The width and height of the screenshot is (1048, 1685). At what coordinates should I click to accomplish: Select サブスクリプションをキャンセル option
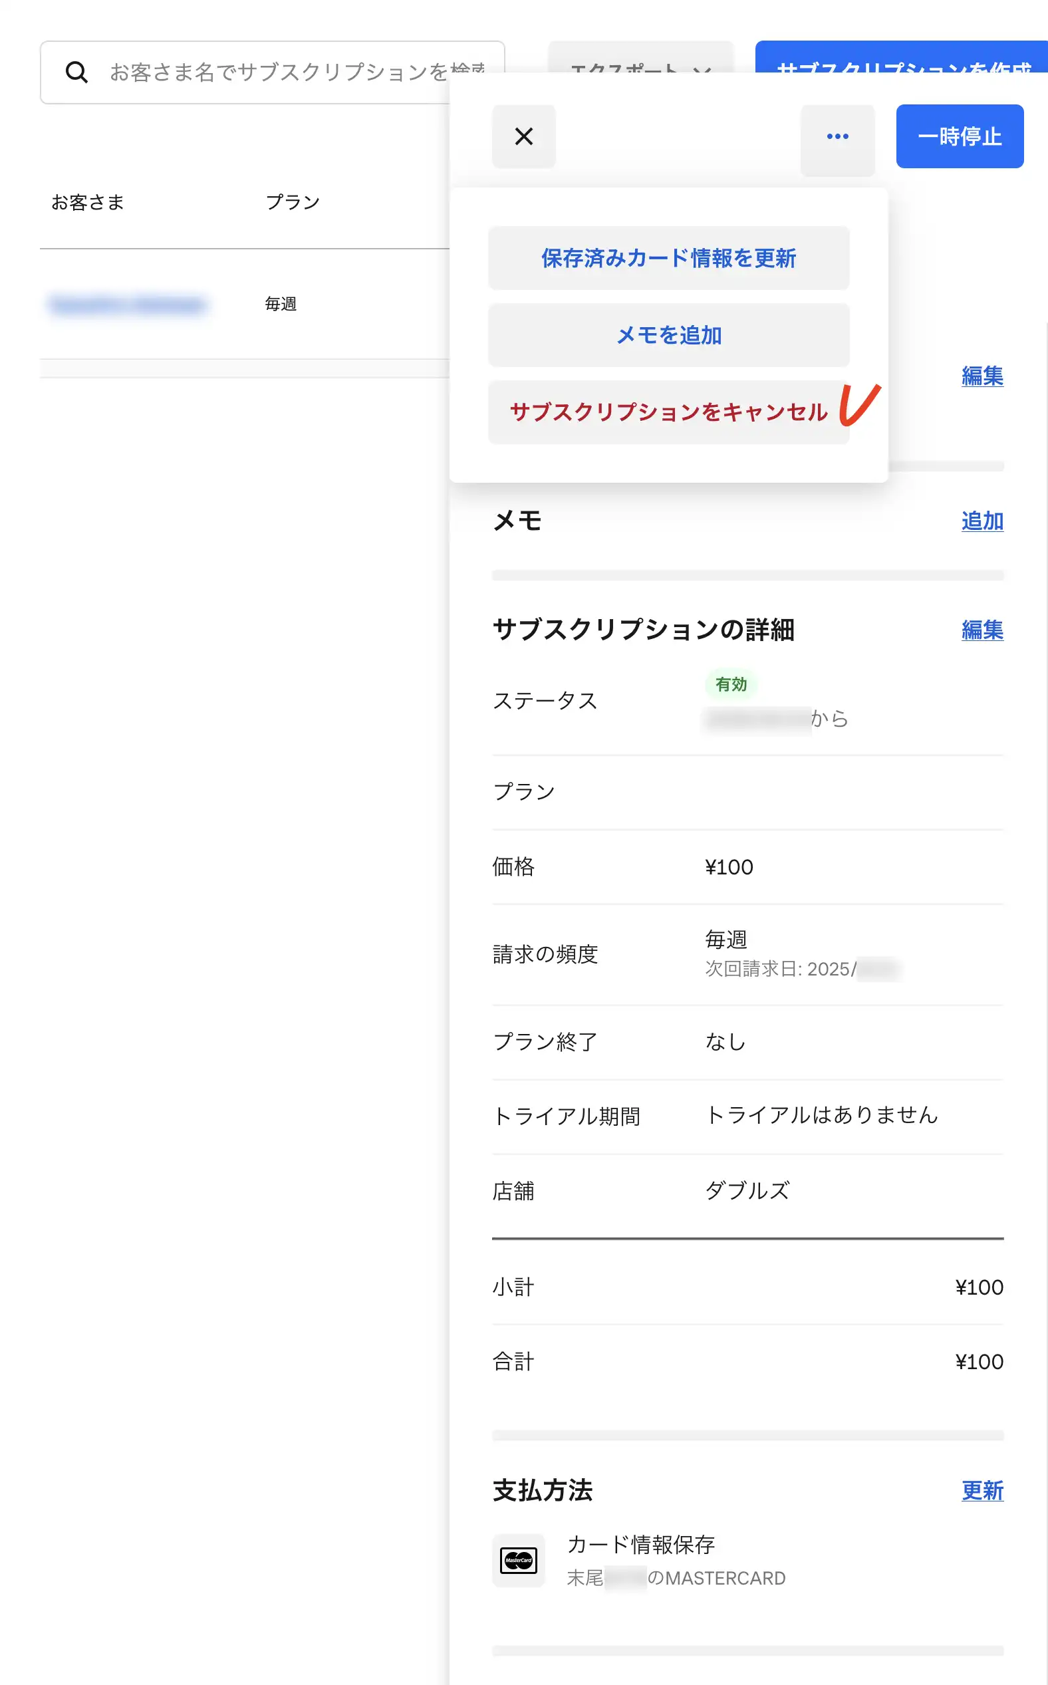[668, 412]
